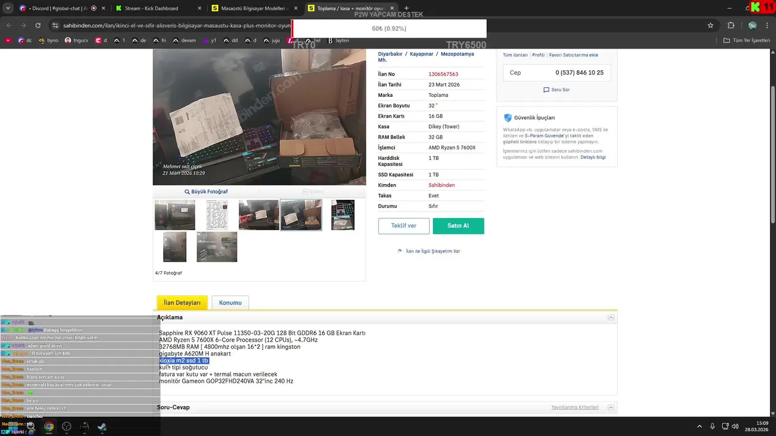The width and height of the screenshot is (776, 436).
Task: Go forward with the browser arrow
Action: (23, 25)
